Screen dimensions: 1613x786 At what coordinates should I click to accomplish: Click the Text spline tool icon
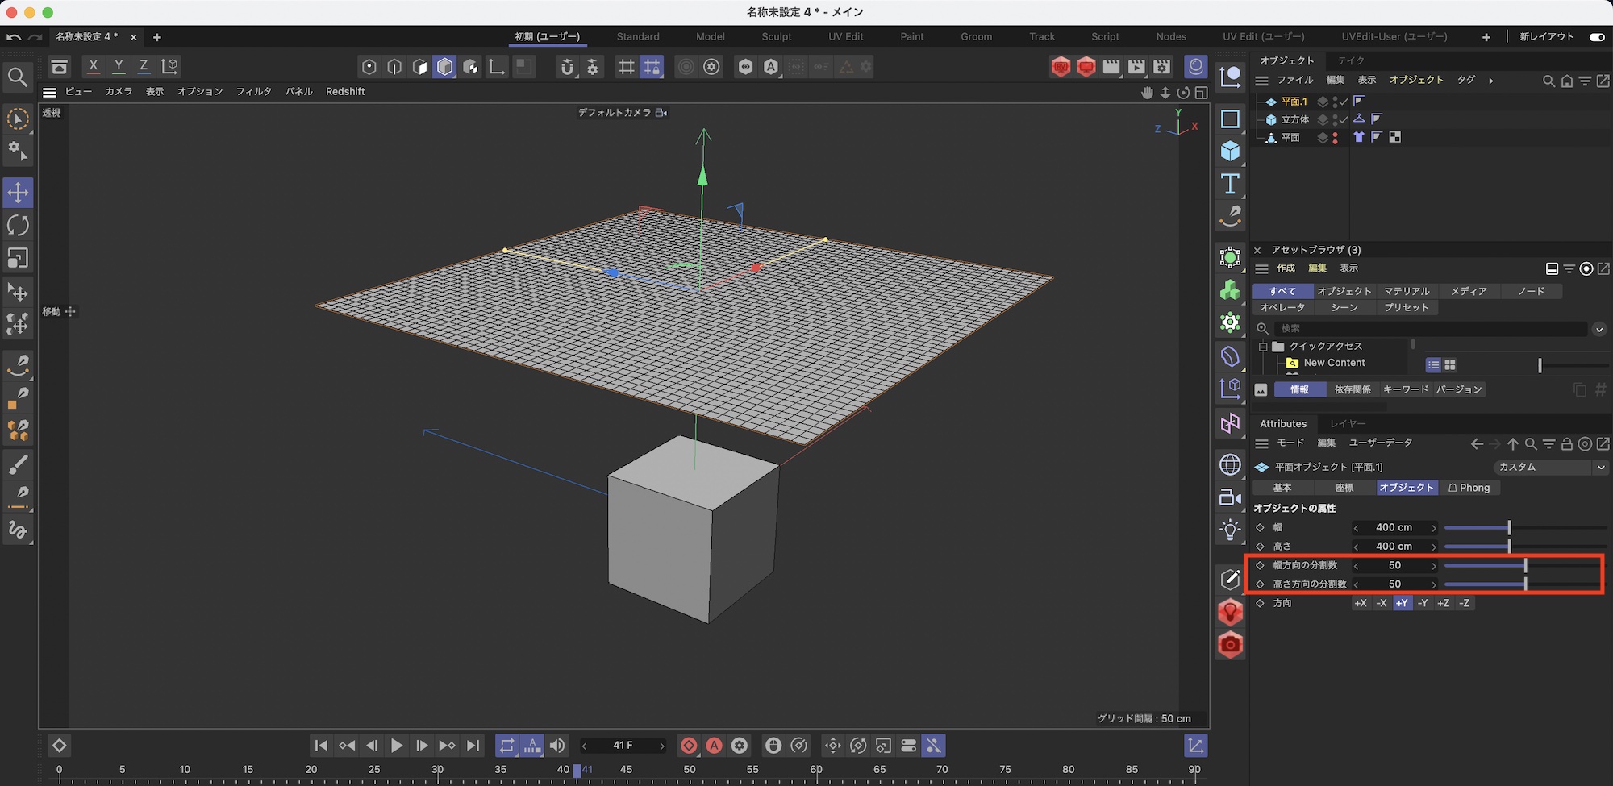click(1230, 184)
